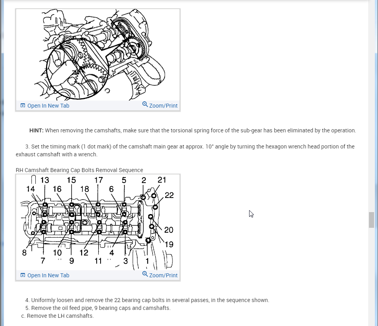The width and height of the screenshot is (378, 326).
Task: Open timing gear diagram in new tab
Action: 45,106
